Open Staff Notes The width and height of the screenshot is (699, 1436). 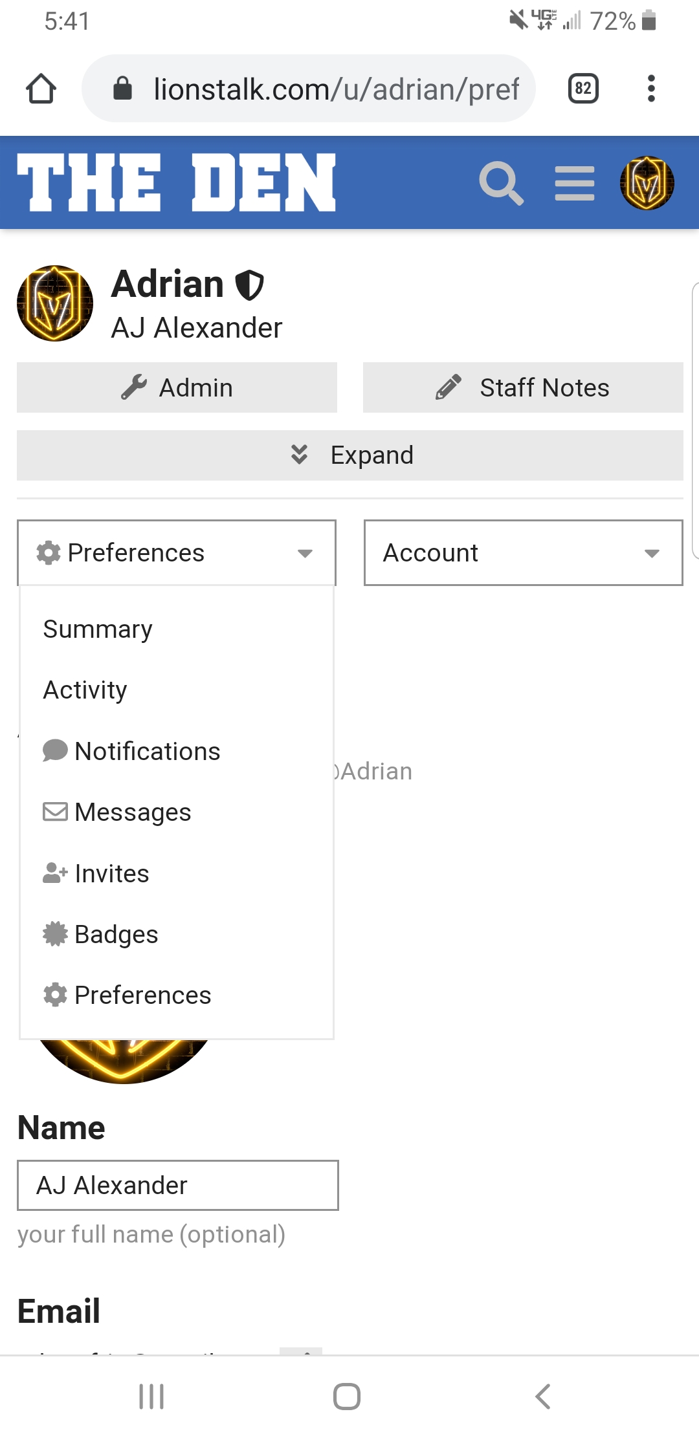523,388
